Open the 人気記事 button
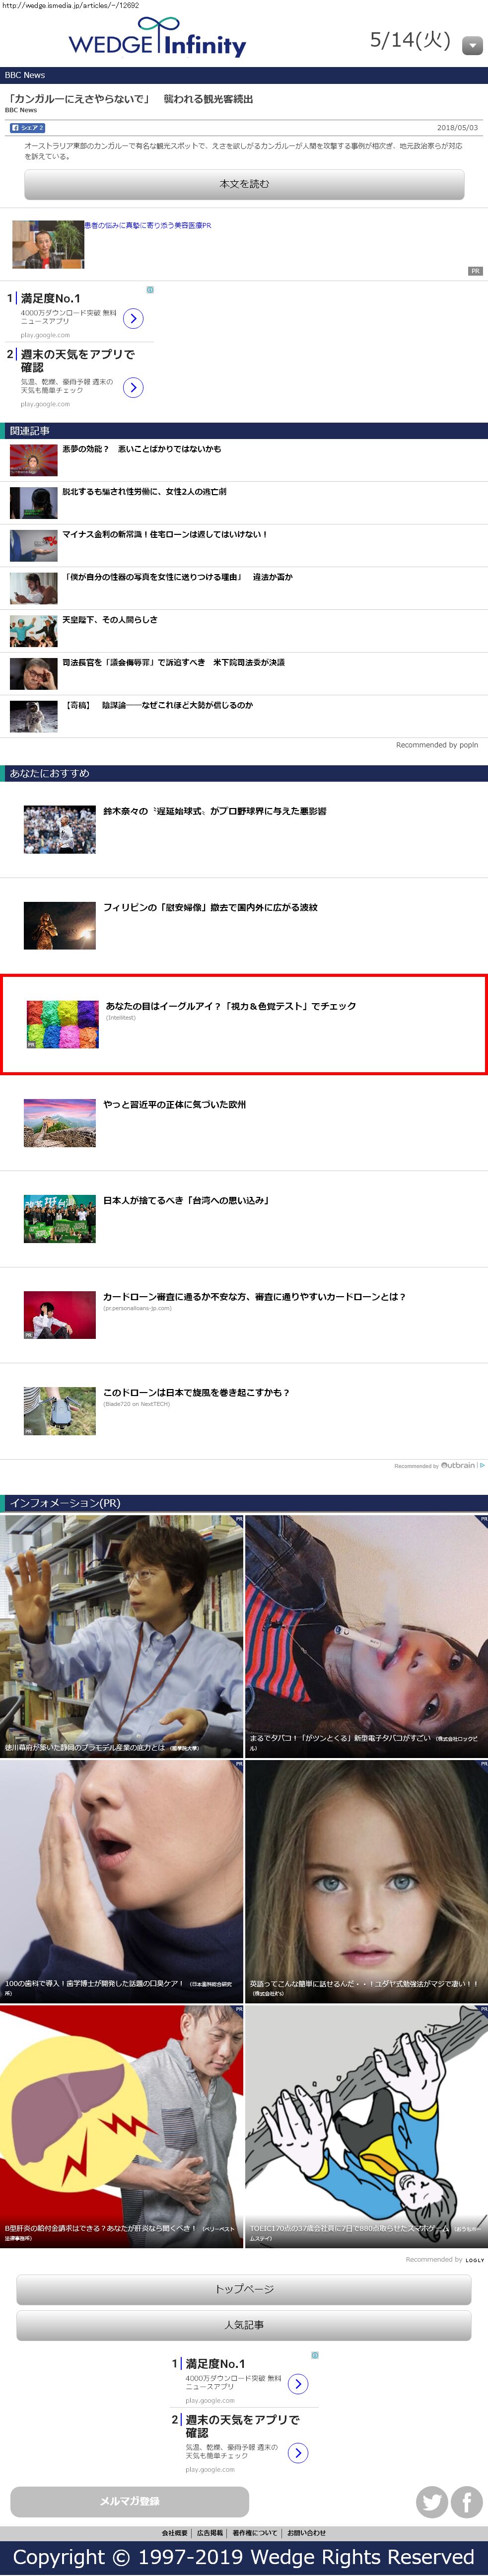The width and height of the screenshot is (488, 2576). [x=244, y=2325]
